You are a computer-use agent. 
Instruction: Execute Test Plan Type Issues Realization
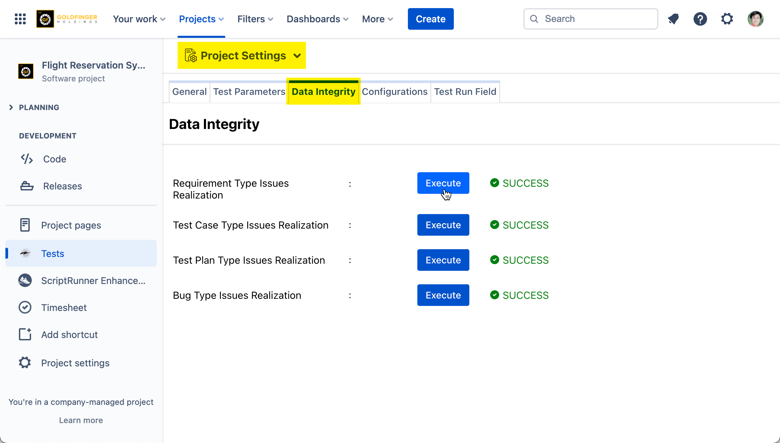pyautogui.click(x=443, y=260)
